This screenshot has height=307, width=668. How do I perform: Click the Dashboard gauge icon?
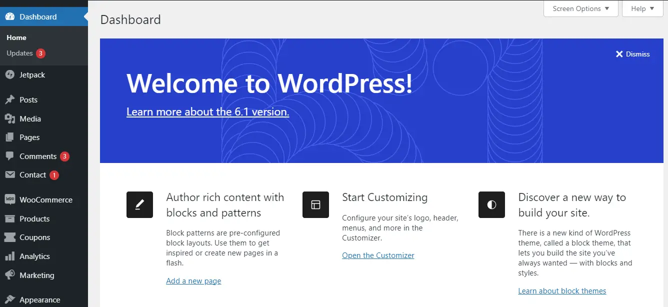[x=9, y=17]
